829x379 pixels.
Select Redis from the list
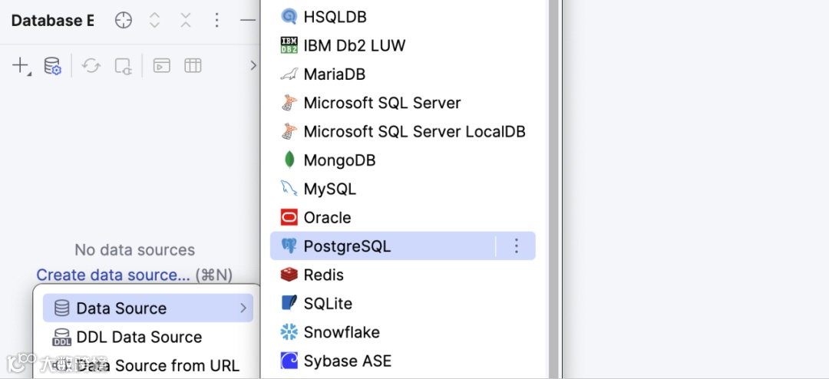(x=403, y=275)
